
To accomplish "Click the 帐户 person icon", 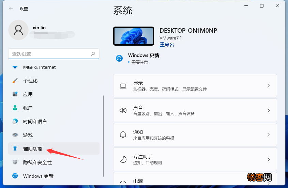I will pyautogui.click(x=15, y=108).
